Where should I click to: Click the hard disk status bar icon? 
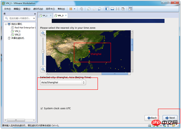150,125
